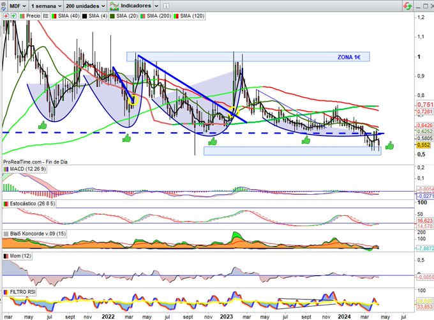Viewport: 434px width, 320px height.
Task: Click the 2022 year label on time axis
Action: 108,316
